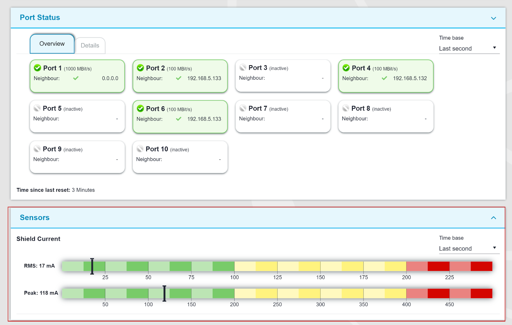Click neighbour IP 192.168.5.133 in Port 2
Image resolution: width=512 pixels, height=325 pixels.
point(204,78)
